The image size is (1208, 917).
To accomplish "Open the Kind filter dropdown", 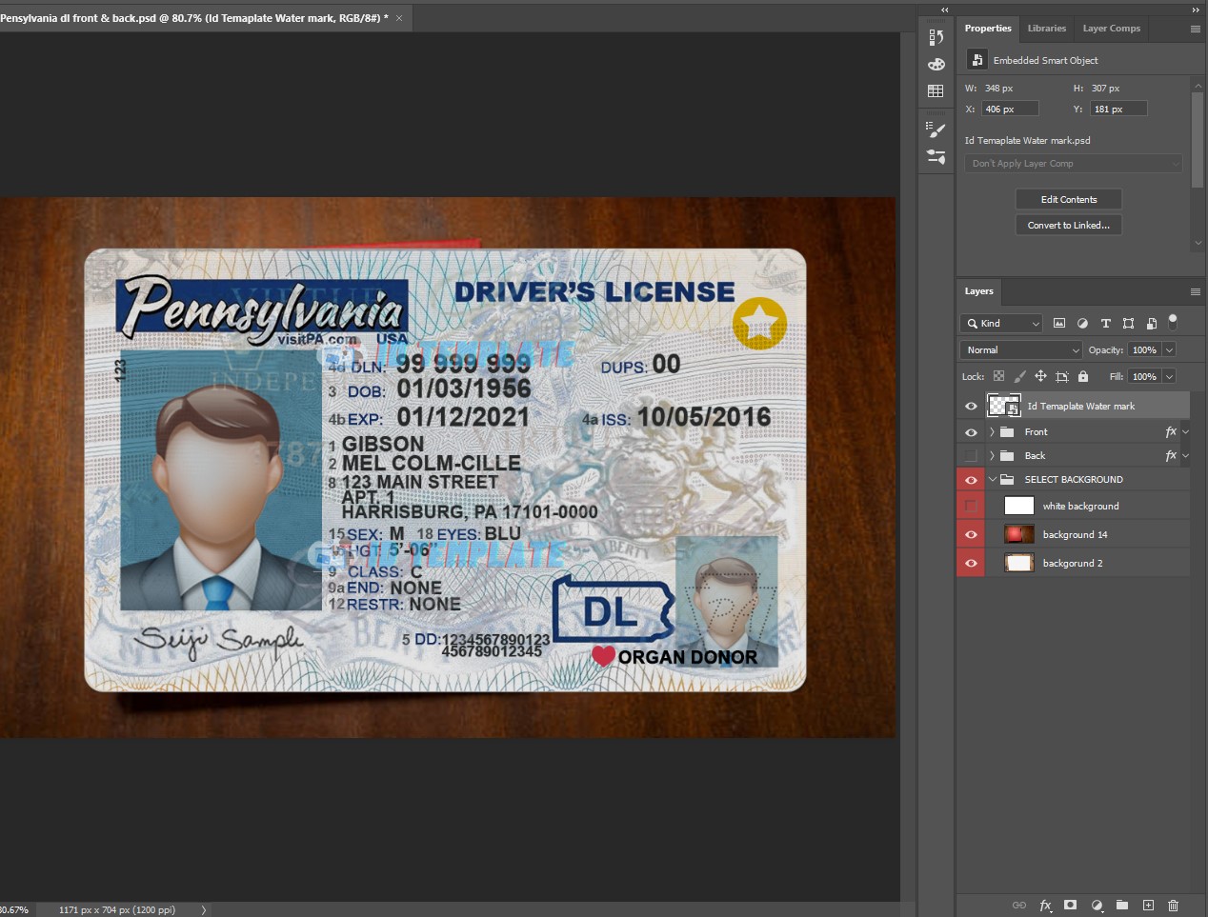I will tap(1001, 324).
